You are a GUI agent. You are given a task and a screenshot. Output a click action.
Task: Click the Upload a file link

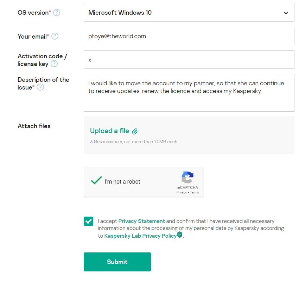coord(109,131)
